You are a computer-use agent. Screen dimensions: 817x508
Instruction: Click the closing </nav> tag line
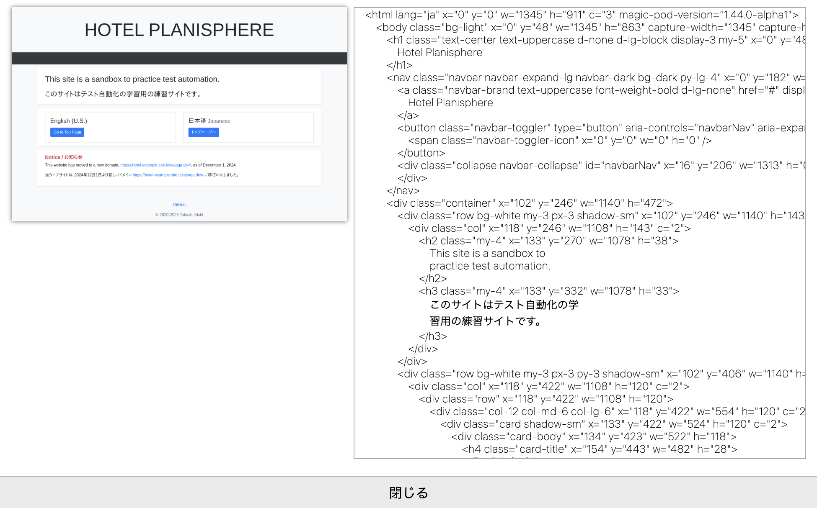403,191
